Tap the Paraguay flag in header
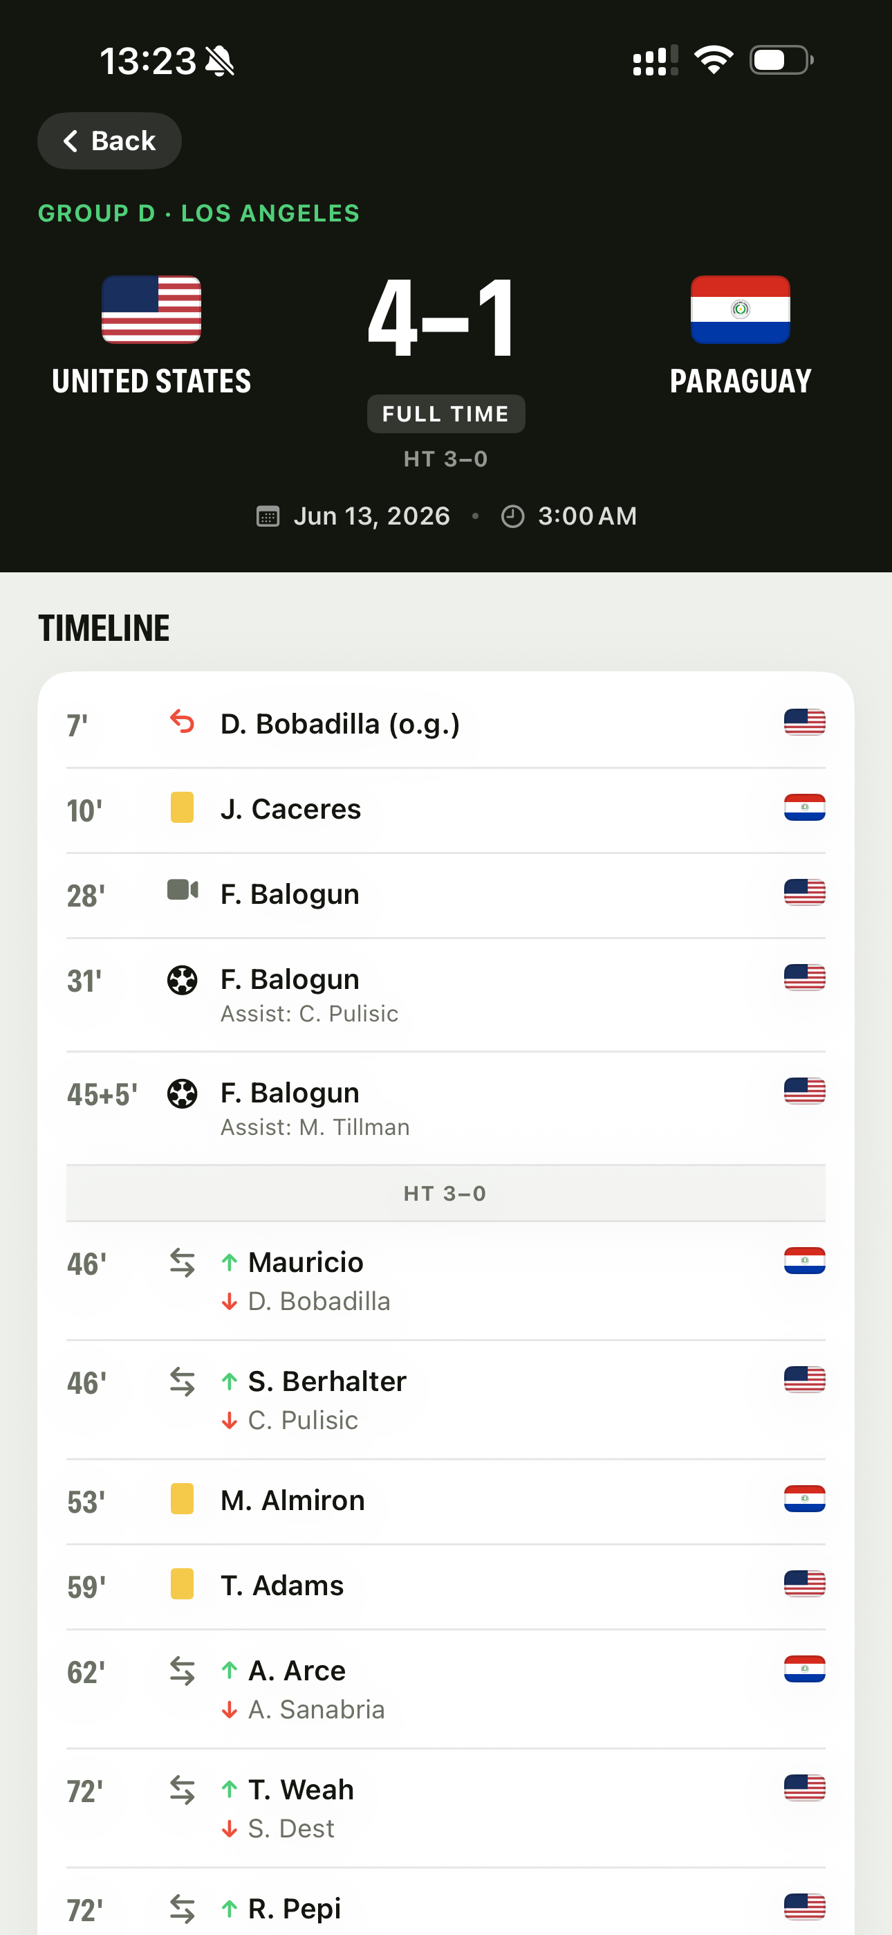The image size is (892, 1935). click(741, 309)
